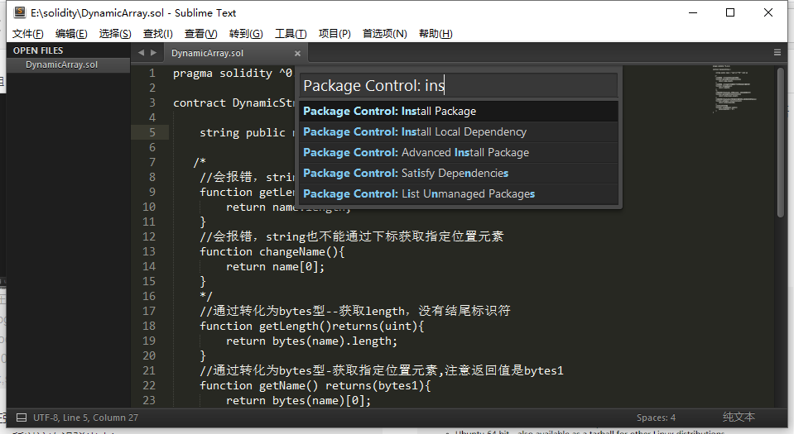The height and width of the screenshot is (434, 794).
Task: Click the 'contract DynamicStr' code line
Action: point(233,103)
